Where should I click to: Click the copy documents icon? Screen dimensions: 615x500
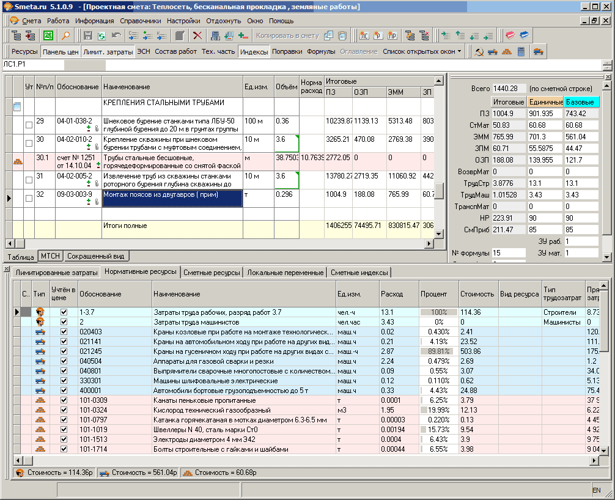329,35
